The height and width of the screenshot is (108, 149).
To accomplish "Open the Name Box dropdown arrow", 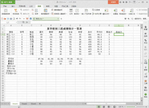I will click(x=16, y=22).
